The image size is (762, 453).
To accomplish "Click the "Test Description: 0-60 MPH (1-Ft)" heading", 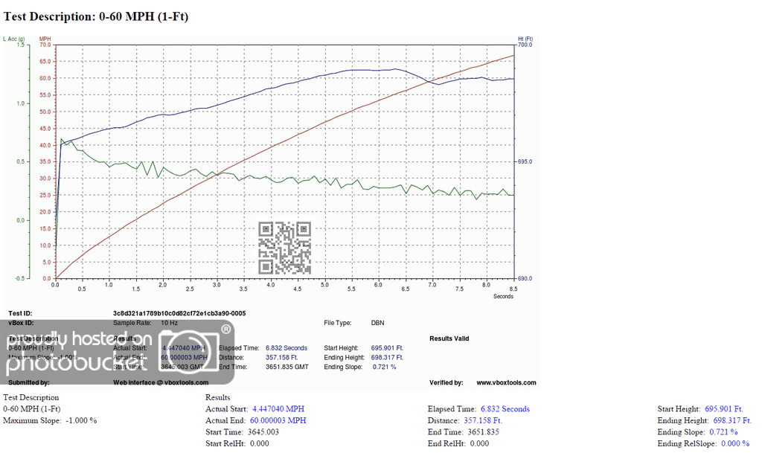I will (96, 16).
